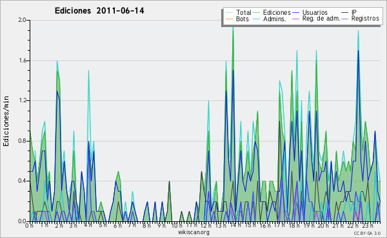Viewport: 387px width, 238px height.
Task: Click the Registros legend entry
Action: tap(361, 19)
